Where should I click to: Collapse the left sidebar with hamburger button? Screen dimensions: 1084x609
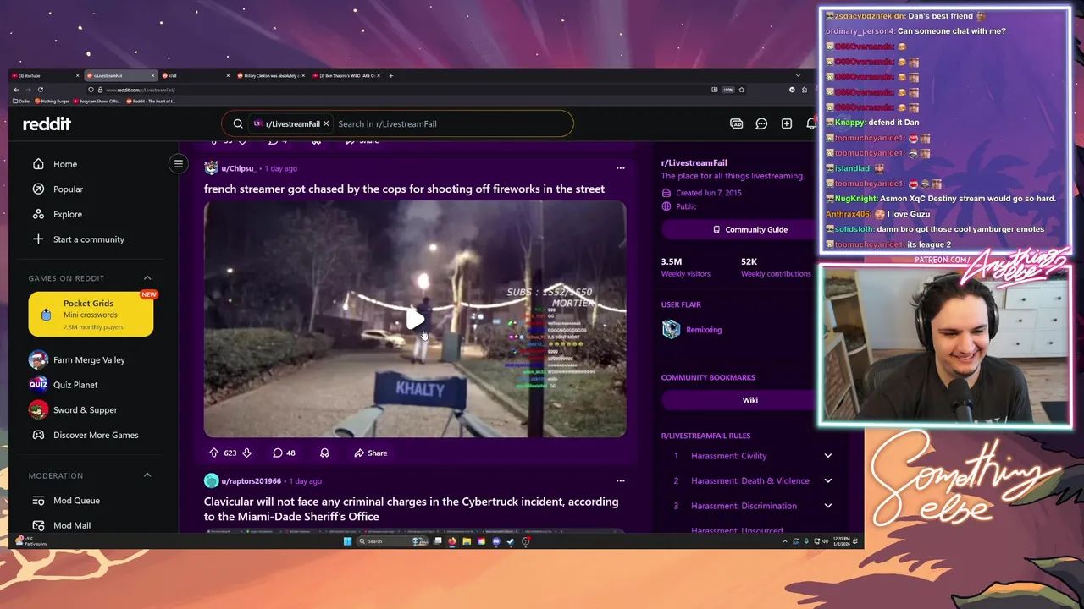tap(179, 164)
